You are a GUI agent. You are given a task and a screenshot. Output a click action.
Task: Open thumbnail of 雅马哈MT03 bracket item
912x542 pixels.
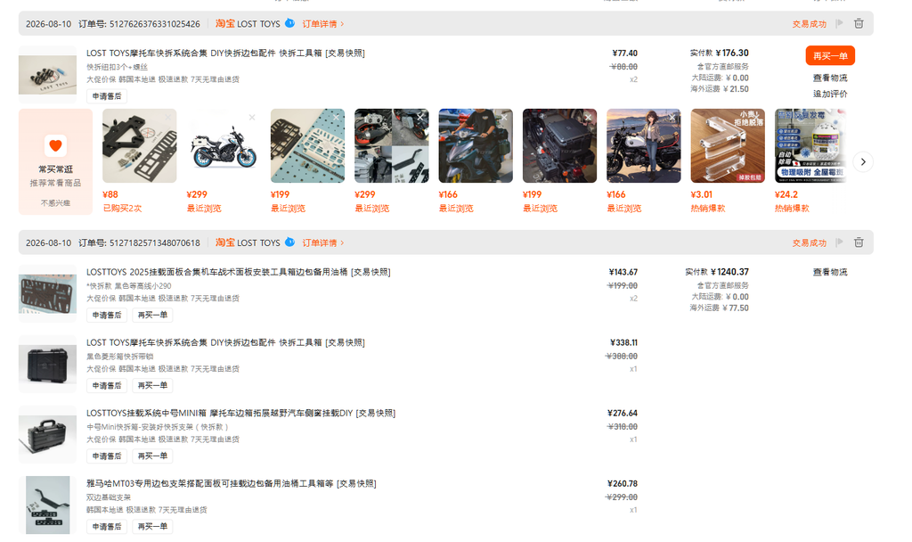coord(48,505)
